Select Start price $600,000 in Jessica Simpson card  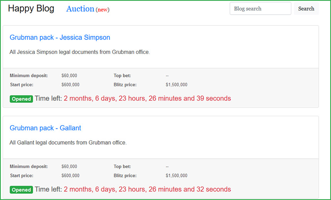[x=70, y=85]
